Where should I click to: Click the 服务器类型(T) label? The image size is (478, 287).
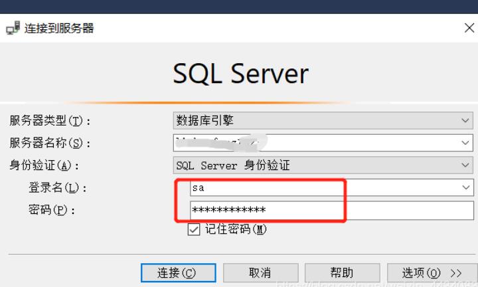(50, 121)
